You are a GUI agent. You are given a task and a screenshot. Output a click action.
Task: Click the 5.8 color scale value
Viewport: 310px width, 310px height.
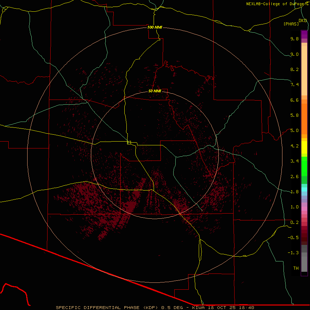click(294, 115)
